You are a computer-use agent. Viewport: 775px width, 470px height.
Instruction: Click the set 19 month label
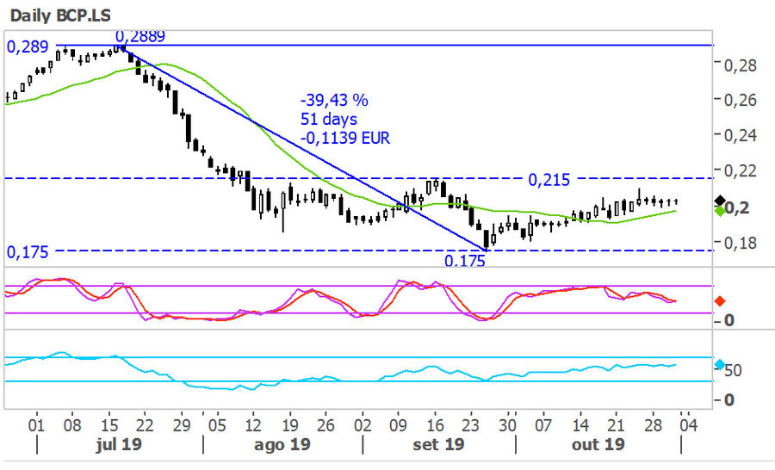click(438, 445)
